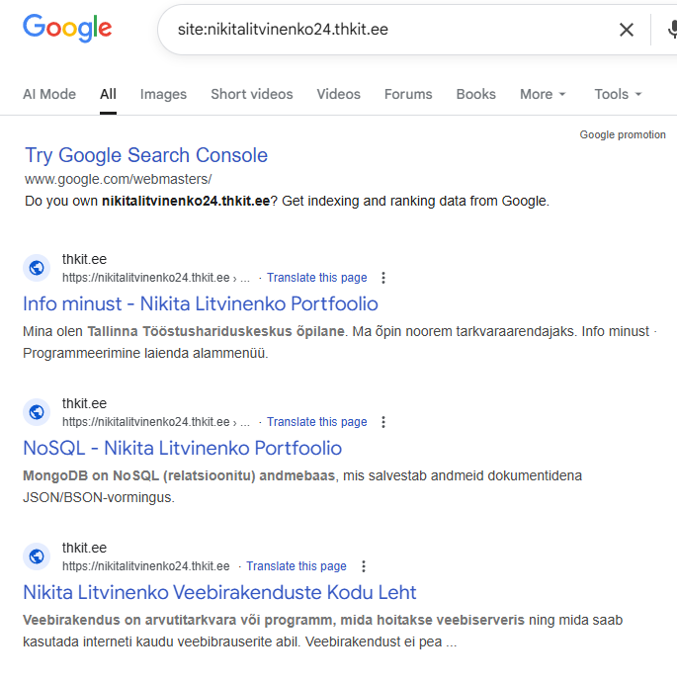Expand the More search filters dropdown
This screenshot has width=677, height=683.
pos(543,94)
